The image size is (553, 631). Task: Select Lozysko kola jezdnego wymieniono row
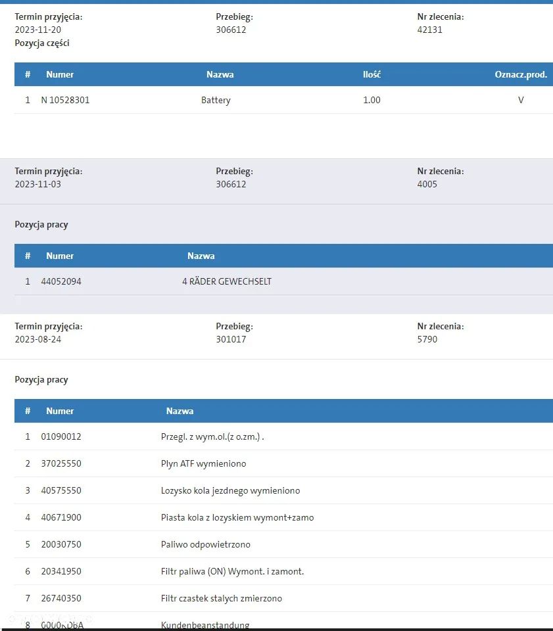(x=283, y=490)
